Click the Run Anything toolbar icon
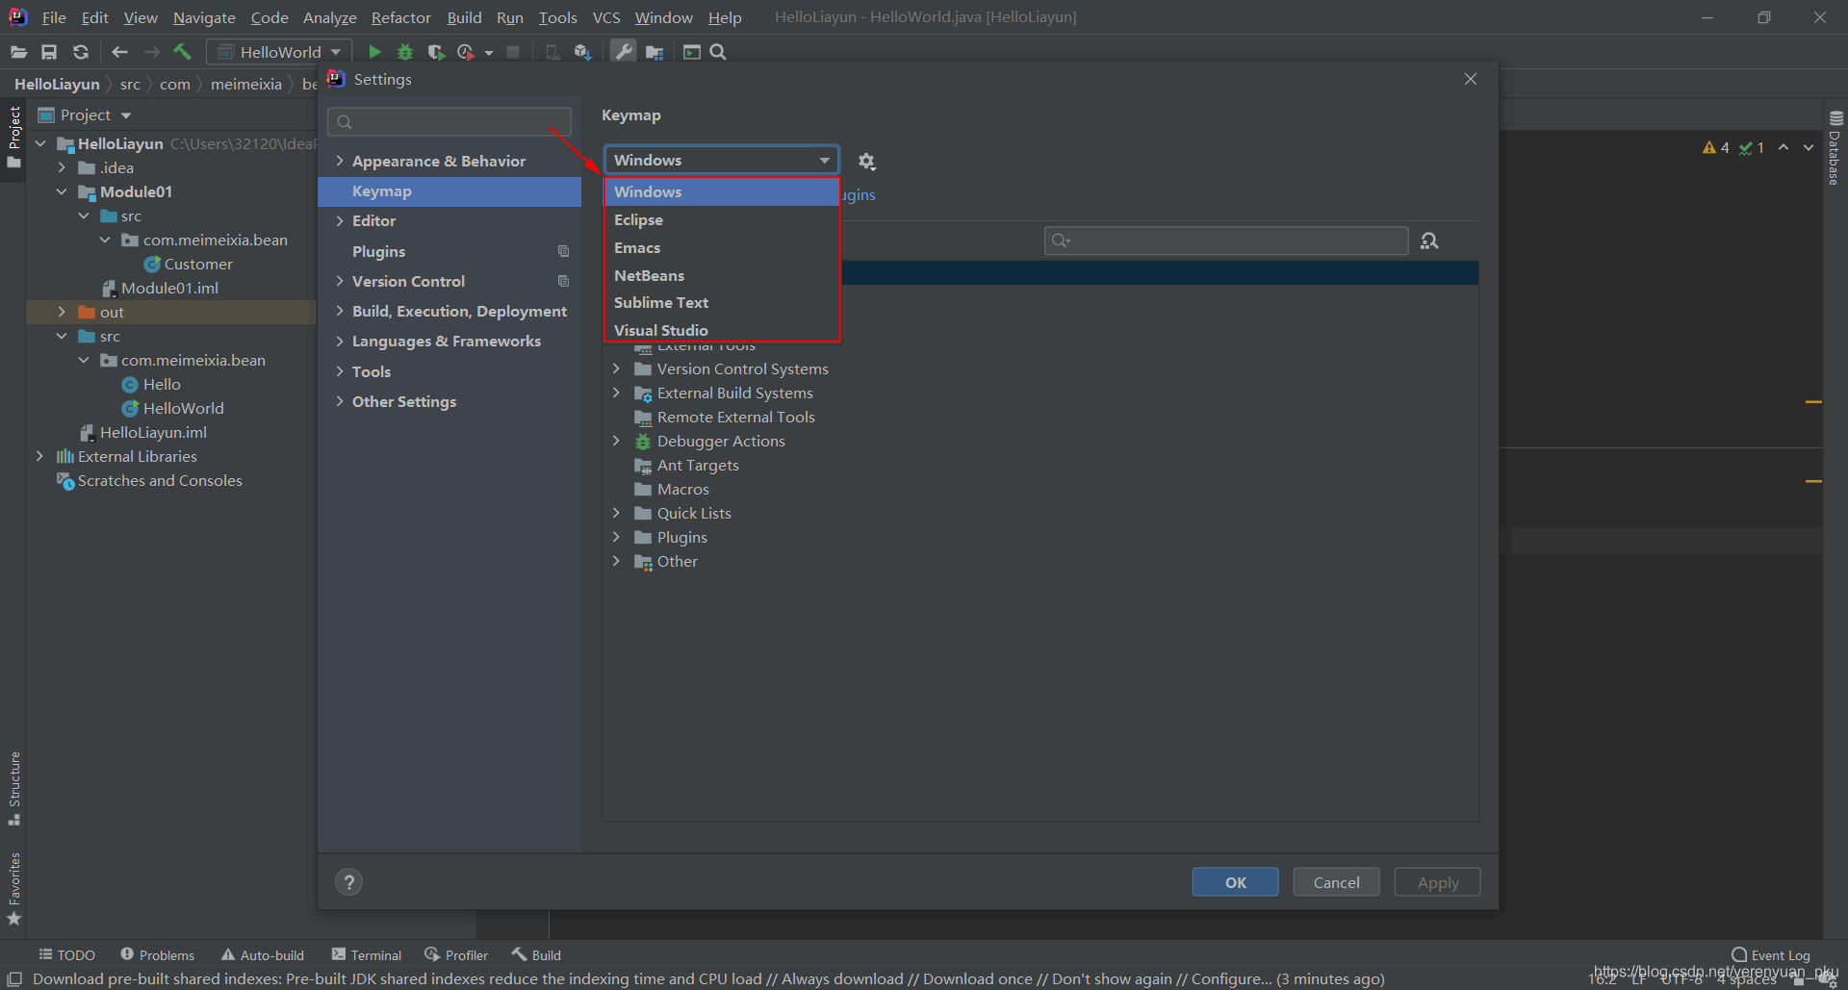Viewport: 1848px width, 990px height. point(691,52)
